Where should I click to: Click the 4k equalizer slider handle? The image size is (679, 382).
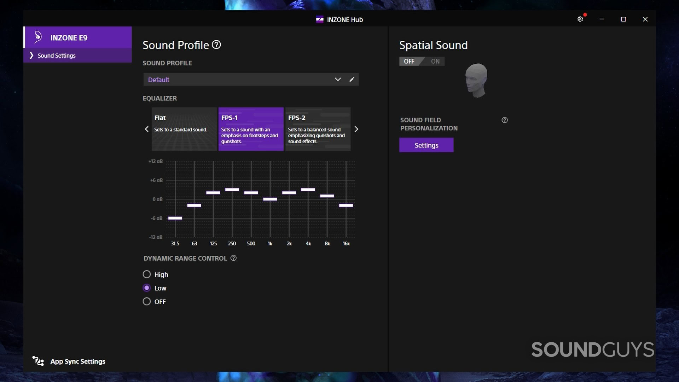point(308,190)
